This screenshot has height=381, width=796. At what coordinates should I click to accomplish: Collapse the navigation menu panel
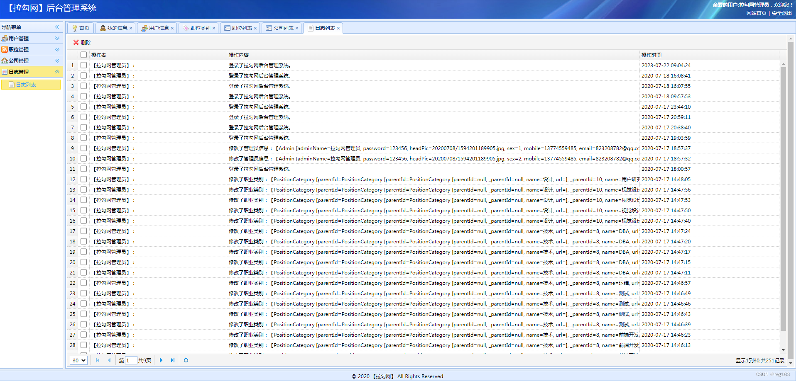(x=57, y=27)
